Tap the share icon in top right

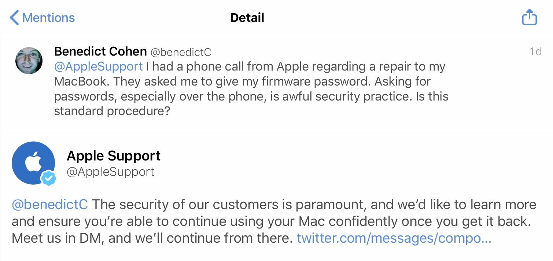(529, 17)
